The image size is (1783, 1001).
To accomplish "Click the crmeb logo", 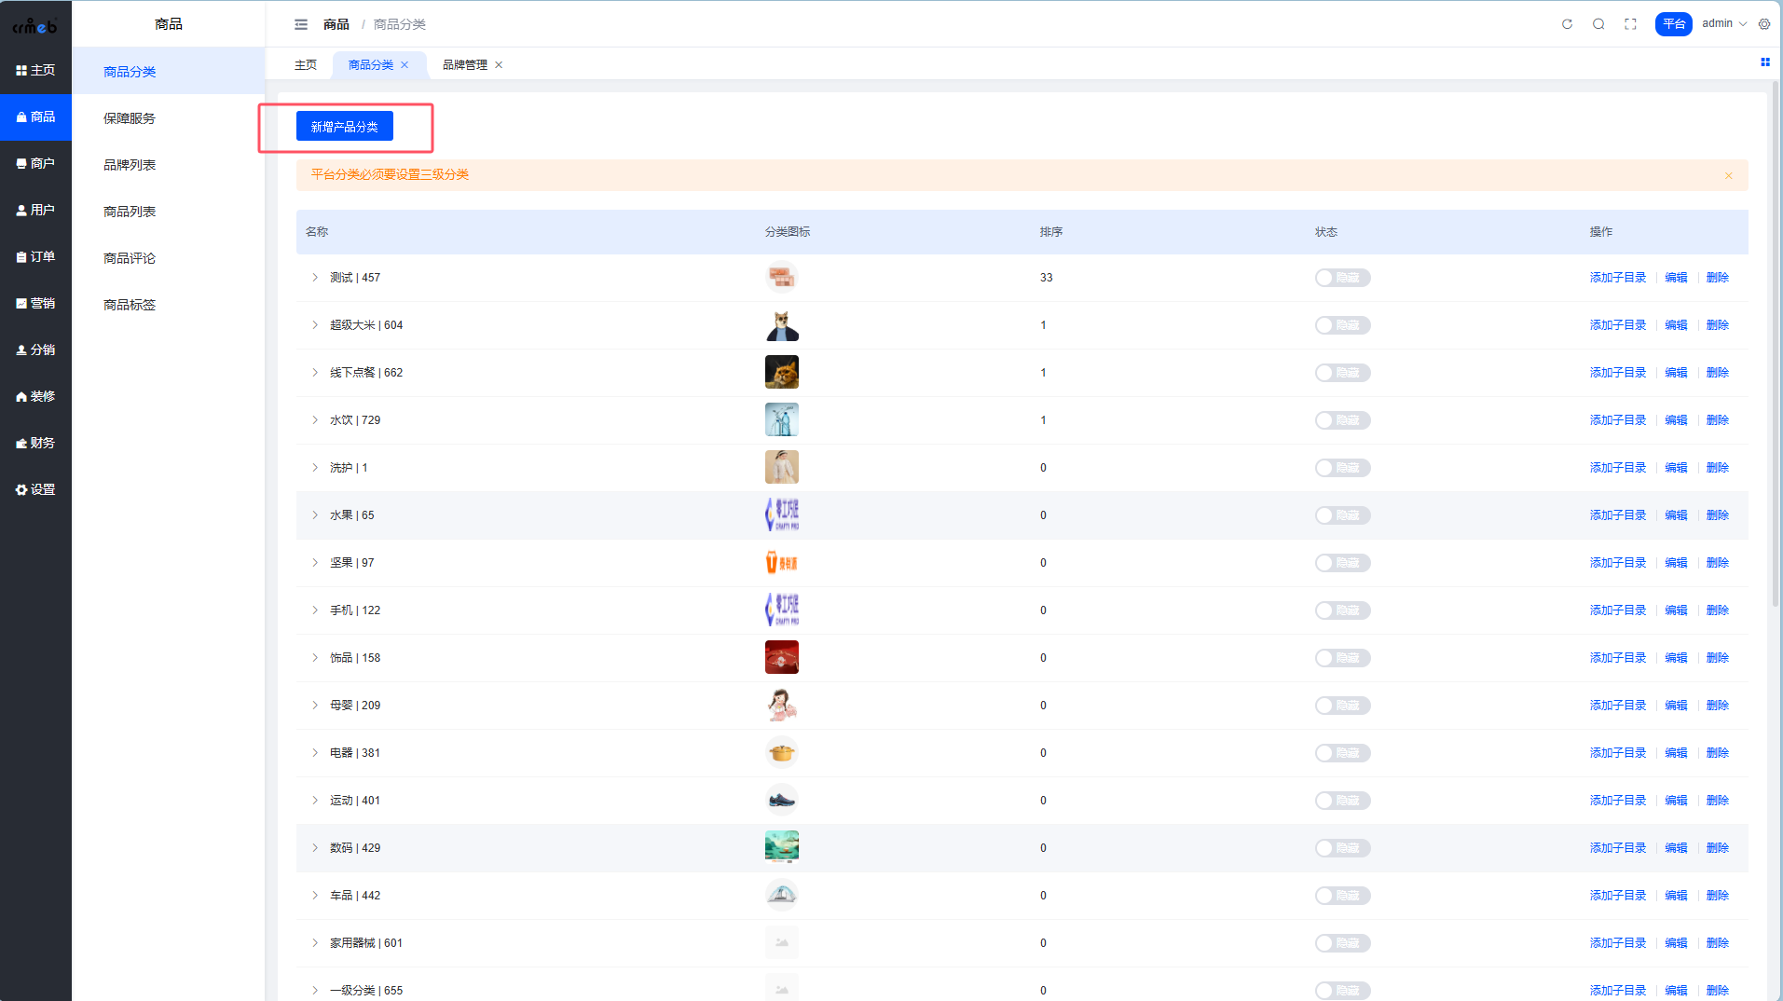I will coord(35,25).
